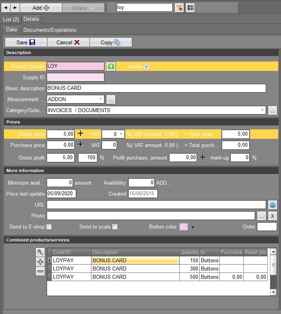Click the Save button
The height and width of the screenshot is (314, 281).
[26, 42]
